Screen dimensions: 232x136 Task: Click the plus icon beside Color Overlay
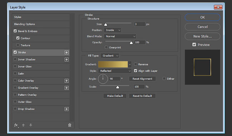tap(67, 81)
